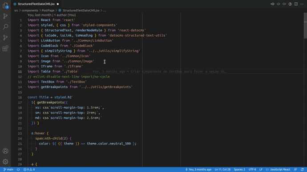Click 'theme.color.neutral_500' on line 25

(x=109, y=144)
